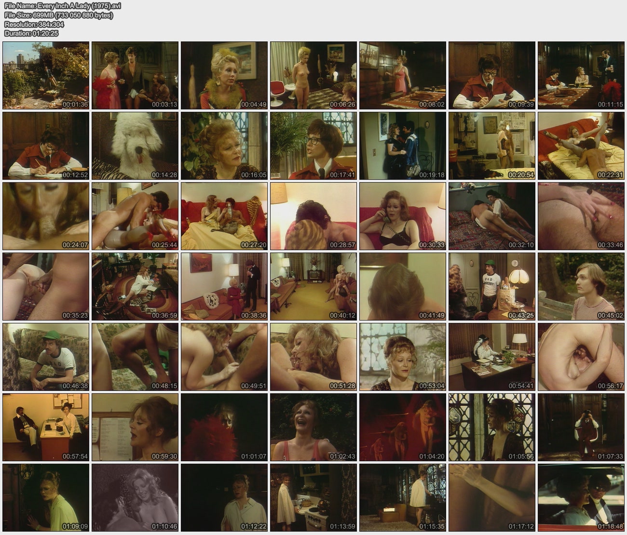Open the thumbnail stamped 01:09:09

pos(46,497)
